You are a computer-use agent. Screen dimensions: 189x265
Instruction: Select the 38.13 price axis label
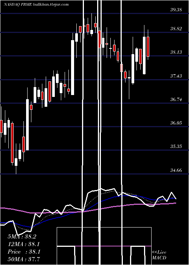pos(176,52)
